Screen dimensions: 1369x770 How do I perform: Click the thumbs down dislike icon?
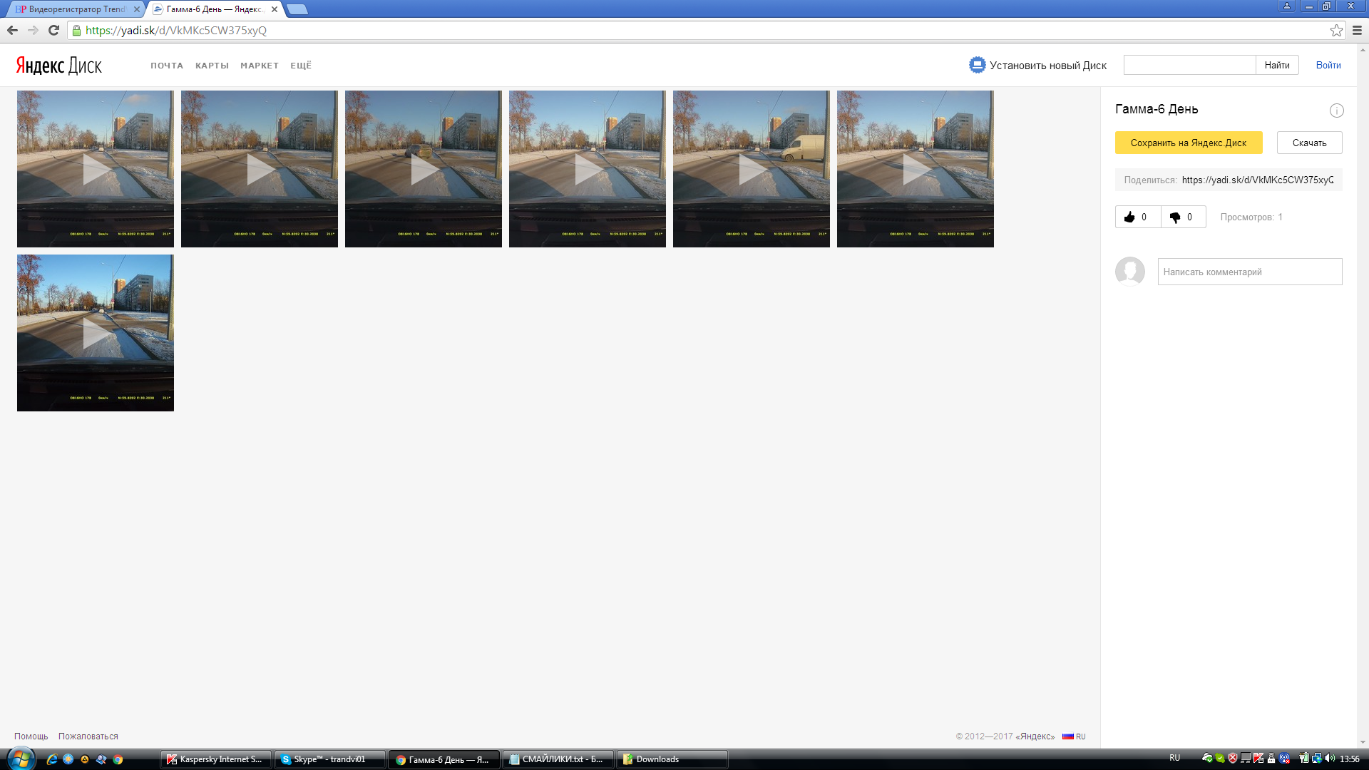[x=1175, y=217]
